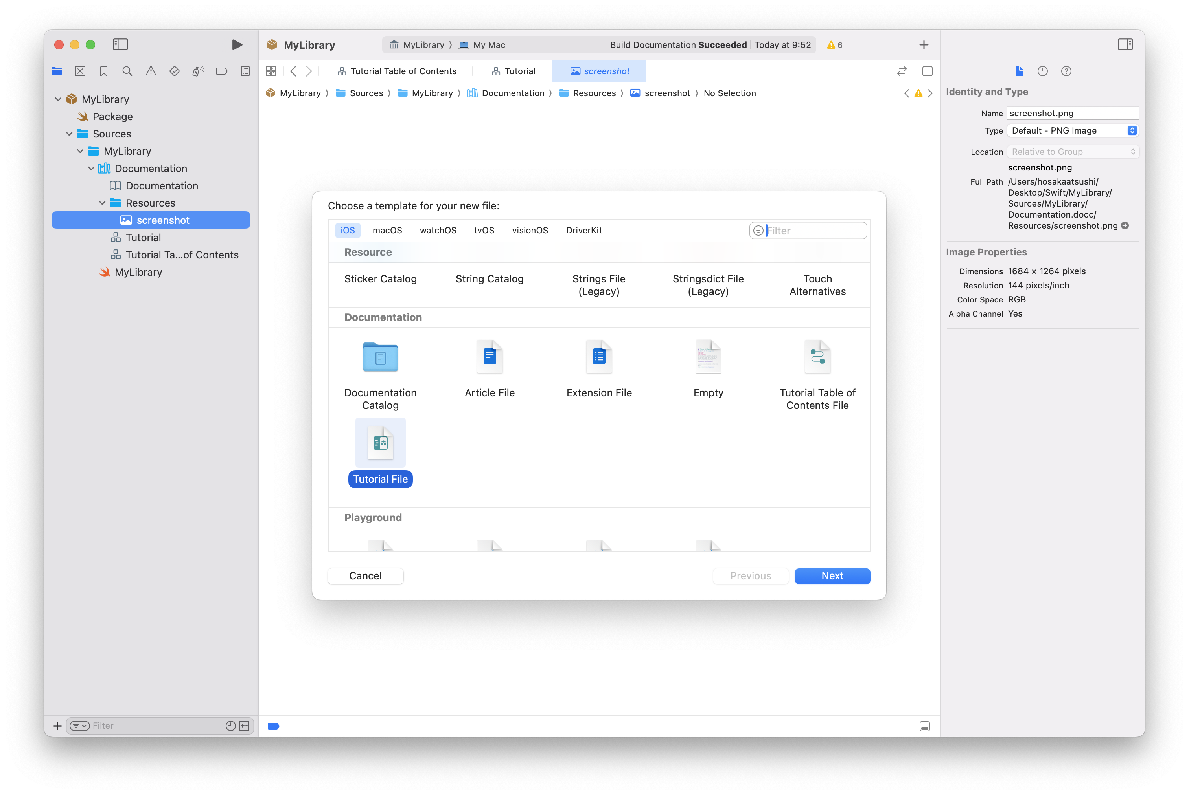Cancel the new file template dialog
Screen dimensions: 1189x795
(x=365, y=576)
